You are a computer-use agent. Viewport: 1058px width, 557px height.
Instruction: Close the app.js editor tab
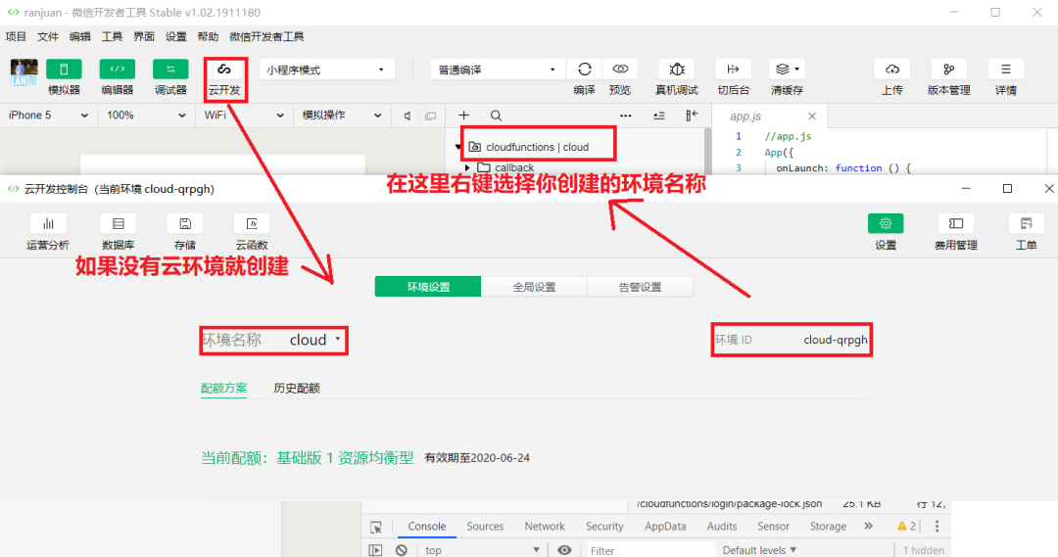(812, 116)
